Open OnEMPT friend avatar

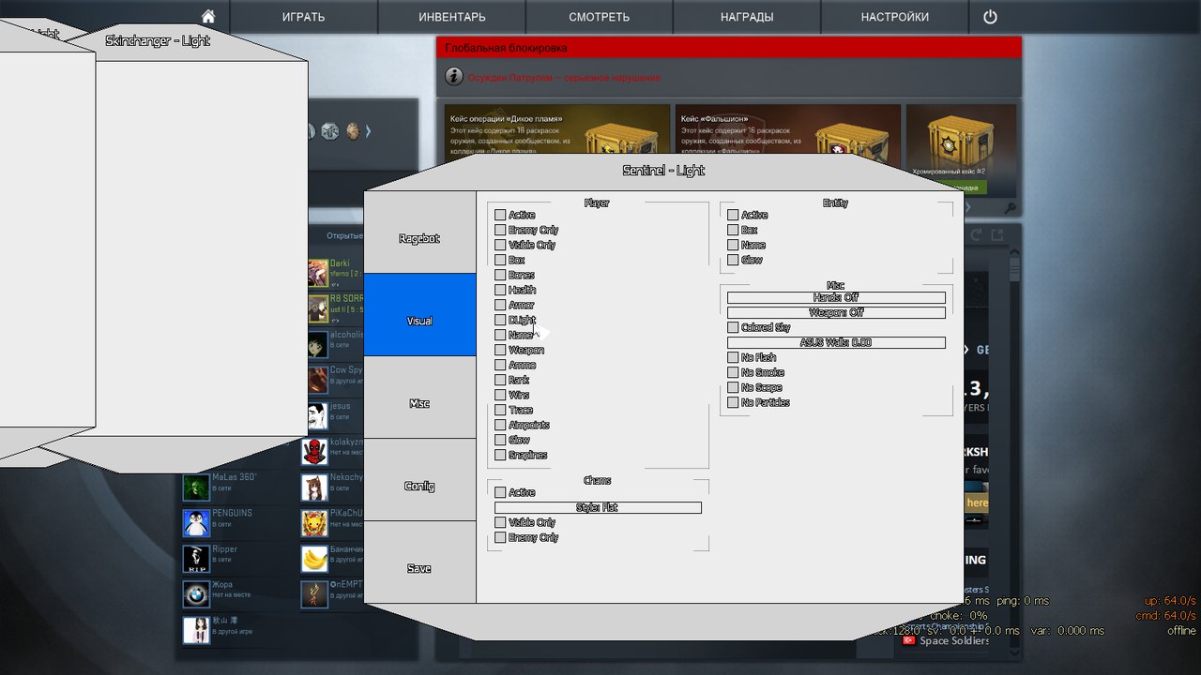pyautogui.click(x=314, y=594)
